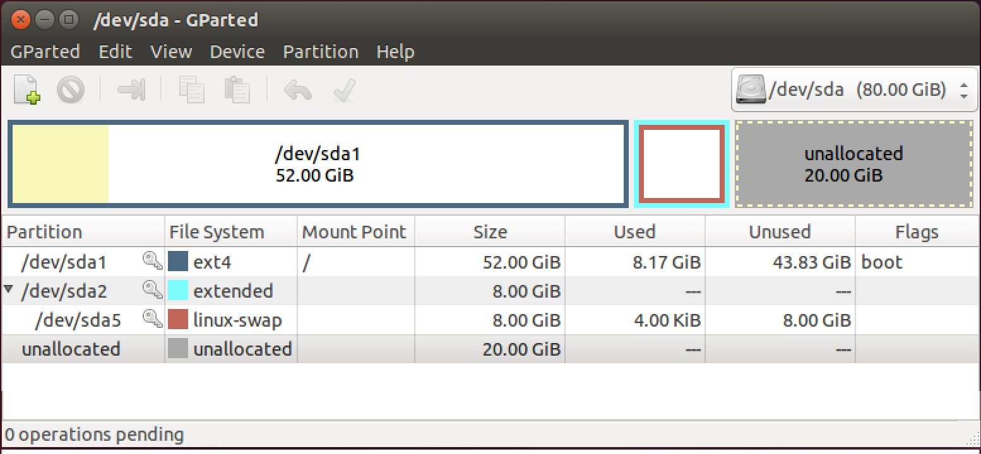Open the Edit menu
This screenshot has height=454, width=981.
click(x=116, y=52)
